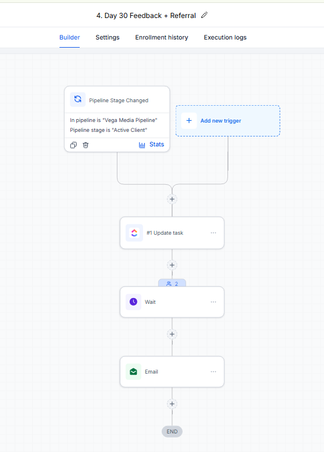Open the three-dot menu on Email step
This screenshot has height=452, width=324.
tap(213, 372)
